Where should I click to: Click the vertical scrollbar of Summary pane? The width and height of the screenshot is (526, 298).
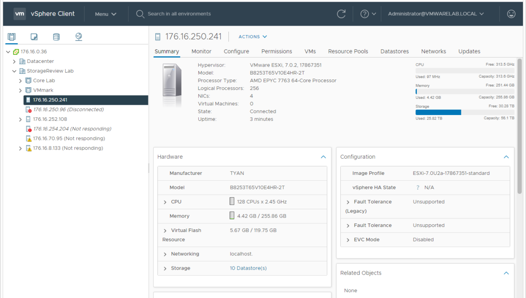click(520, 126)
